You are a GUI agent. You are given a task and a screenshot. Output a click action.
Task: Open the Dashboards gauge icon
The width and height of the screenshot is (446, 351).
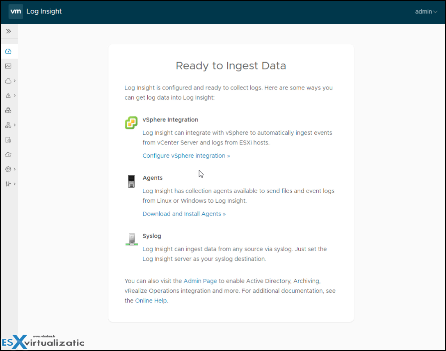8,52
